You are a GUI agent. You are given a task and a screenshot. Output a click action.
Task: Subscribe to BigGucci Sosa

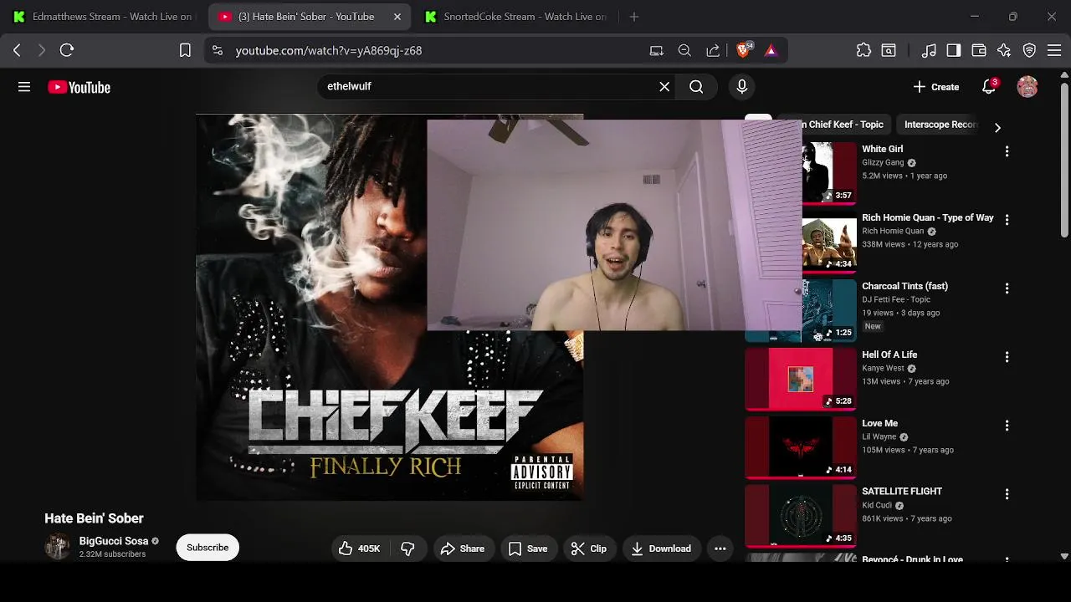pos(208,548)
